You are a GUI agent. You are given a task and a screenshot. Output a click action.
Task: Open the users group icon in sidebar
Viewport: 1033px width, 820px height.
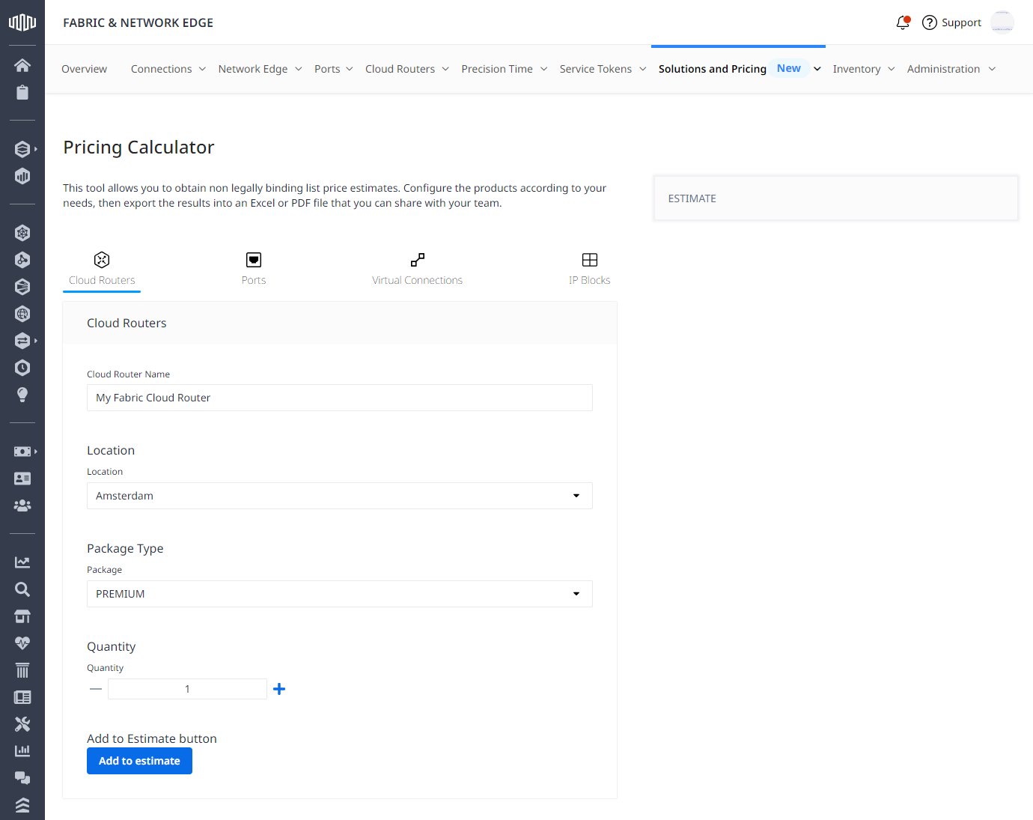click(22, 505)
